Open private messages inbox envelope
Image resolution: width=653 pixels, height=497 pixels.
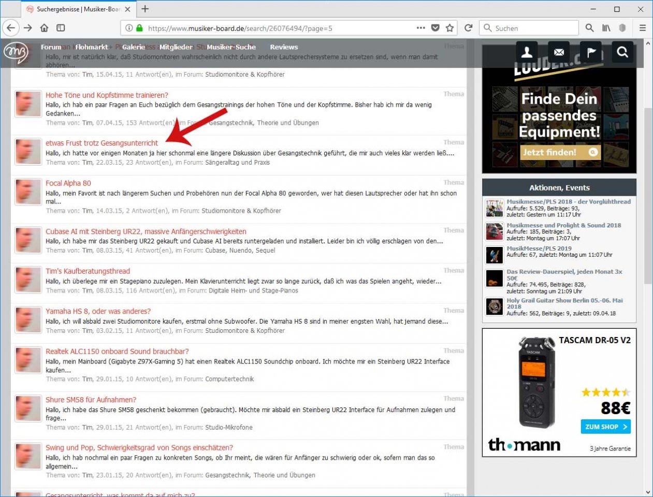tap(559, 52)
